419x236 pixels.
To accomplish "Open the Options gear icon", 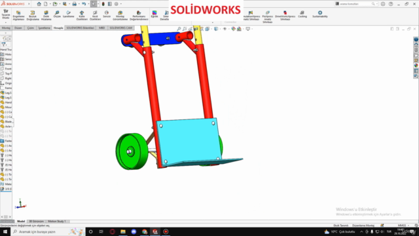I will 117,4.
